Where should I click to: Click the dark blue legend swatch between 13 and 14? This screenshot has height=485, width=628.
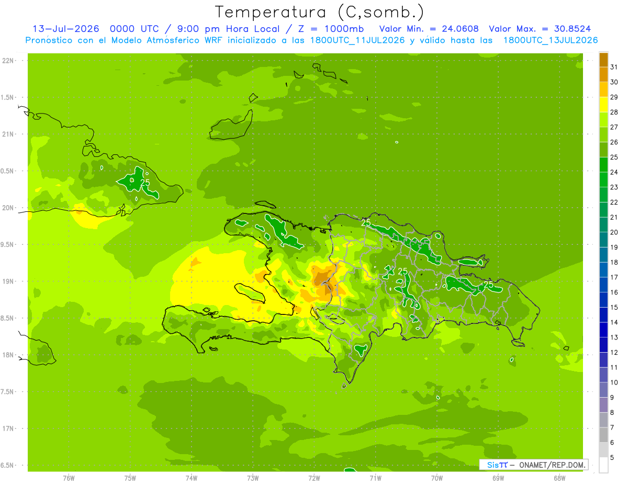click(603, 330)
